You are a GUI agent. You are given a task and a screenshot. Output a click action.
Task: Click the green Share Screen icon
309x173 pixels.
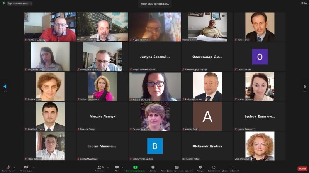[x=135, y=167]
